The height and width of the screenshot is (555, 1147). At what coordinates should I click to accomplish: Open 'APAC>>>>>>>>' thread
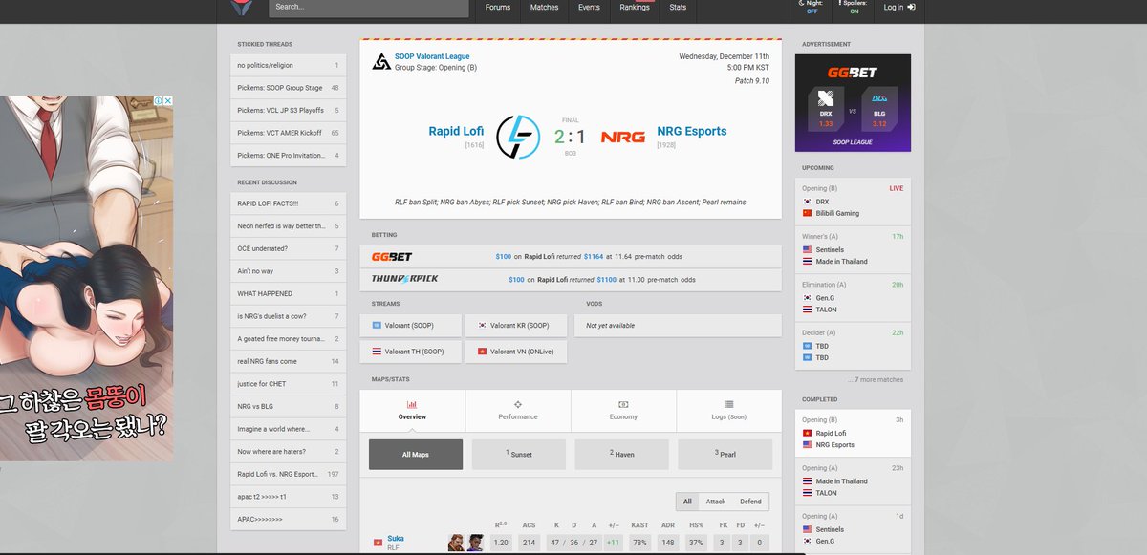288,519
